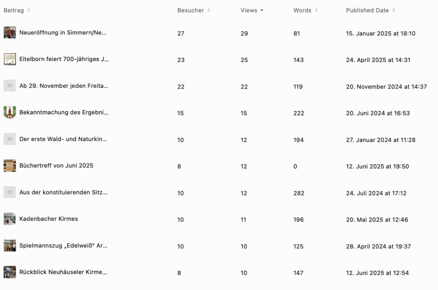
Task: Open the Neueröffnung in Simmern post title
Action: [x=63, y=33]
